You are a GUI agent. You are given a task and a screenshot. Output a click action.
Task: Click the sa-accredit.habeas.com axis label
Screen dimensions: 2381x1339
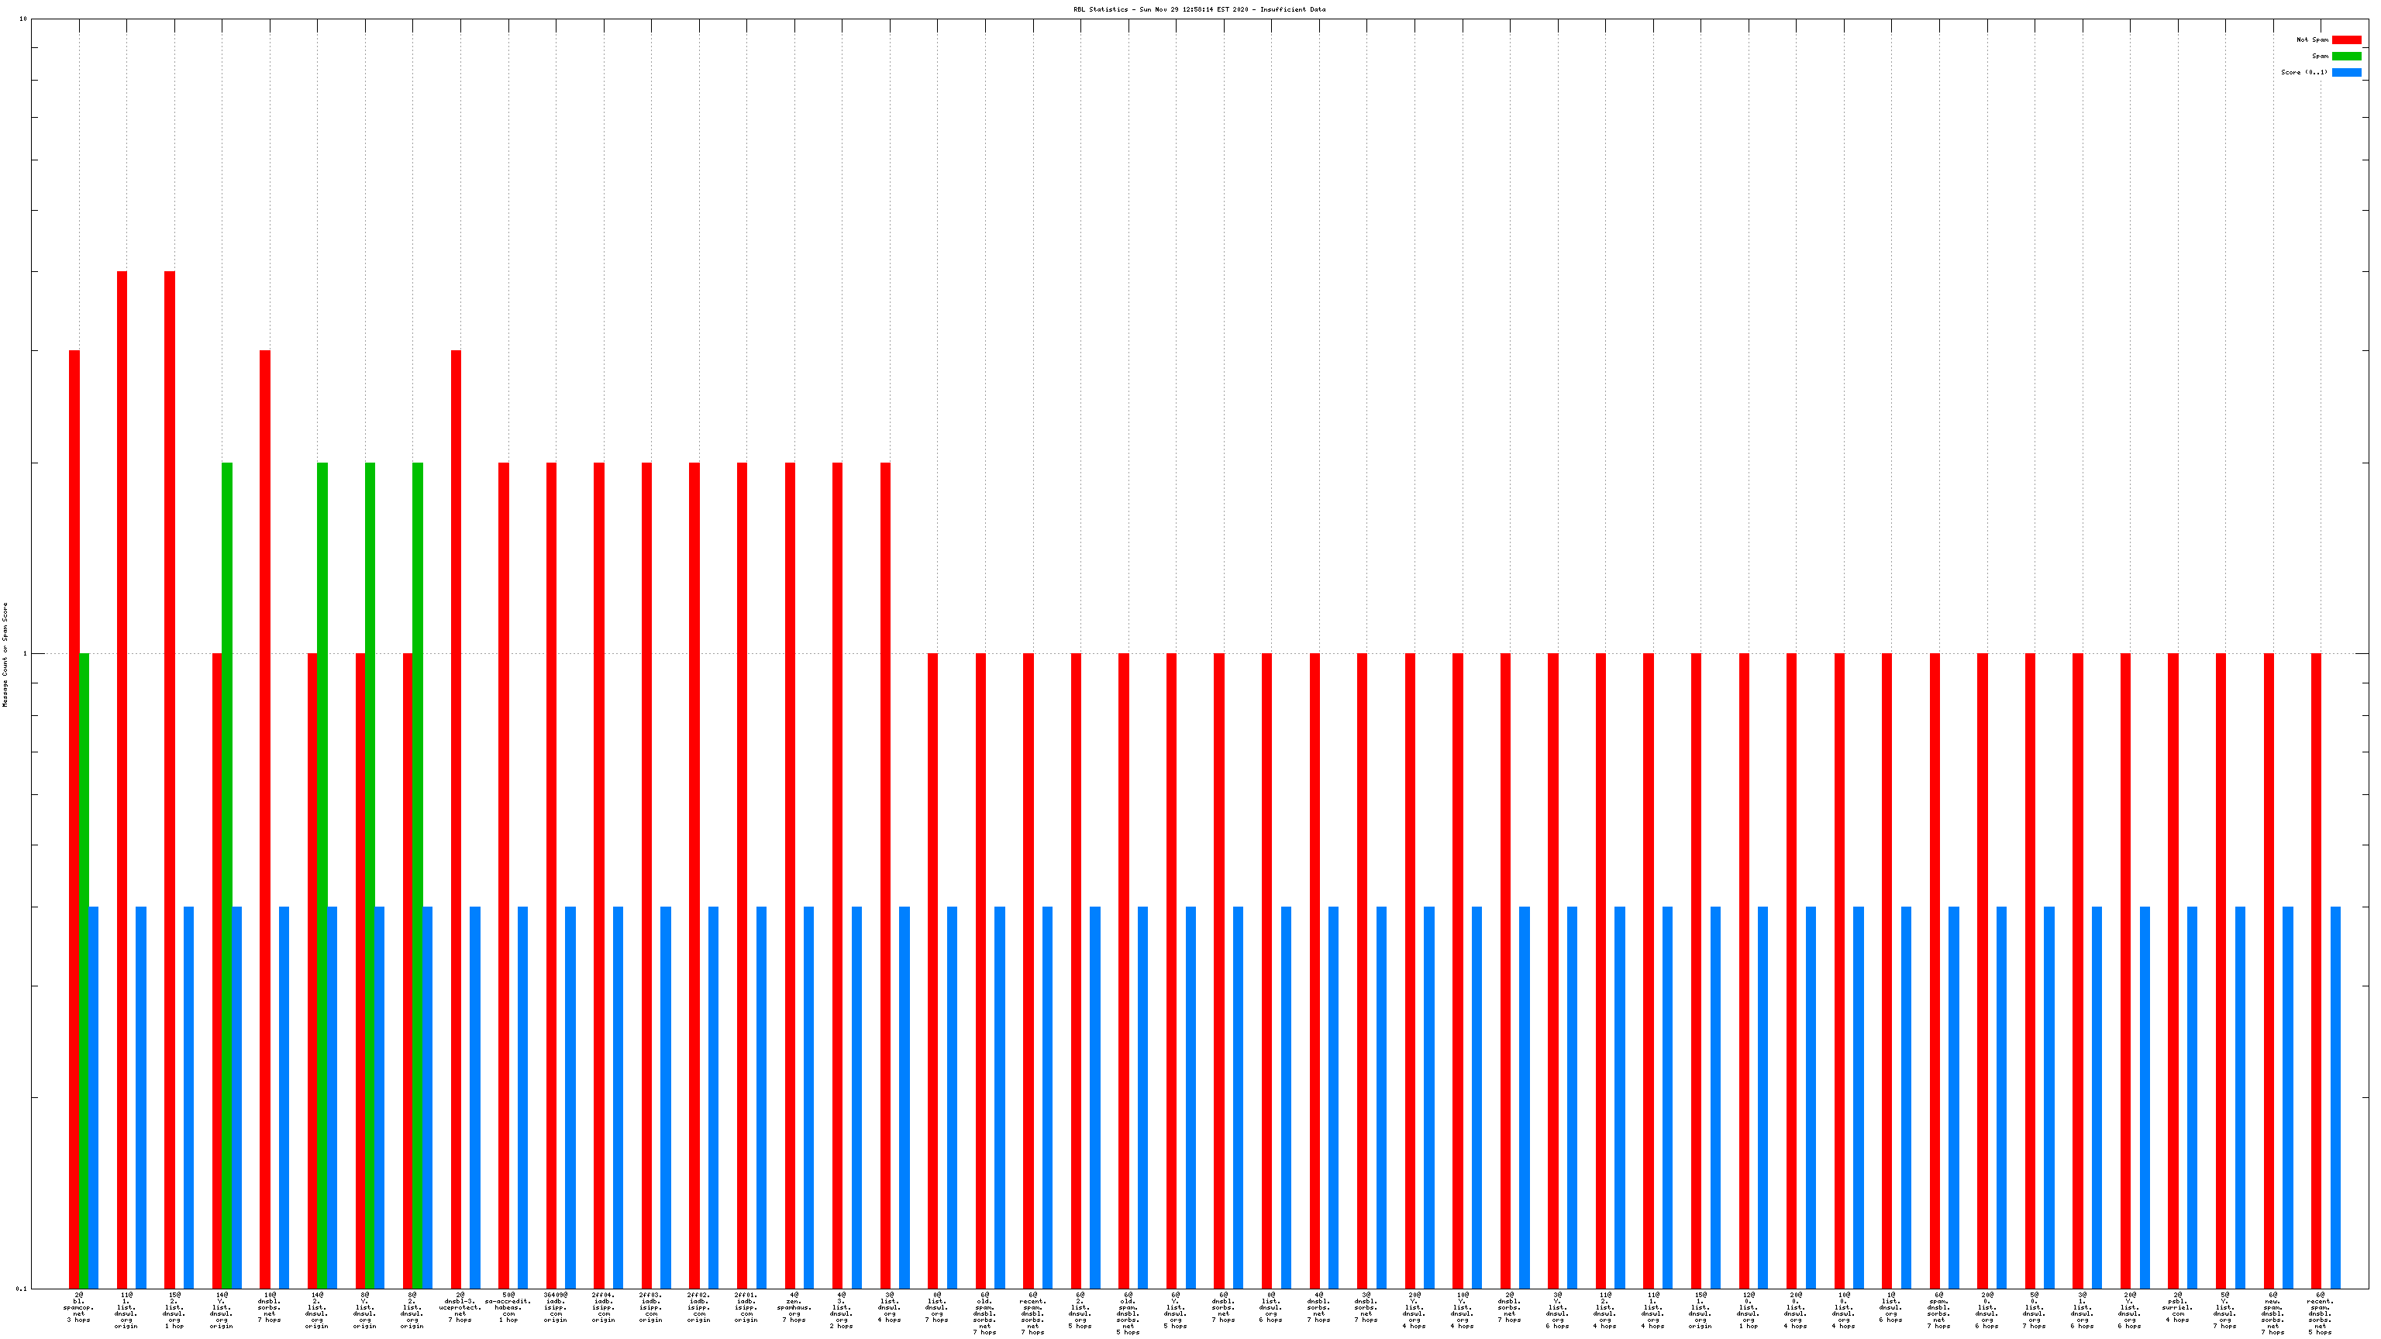[508, 1306]
